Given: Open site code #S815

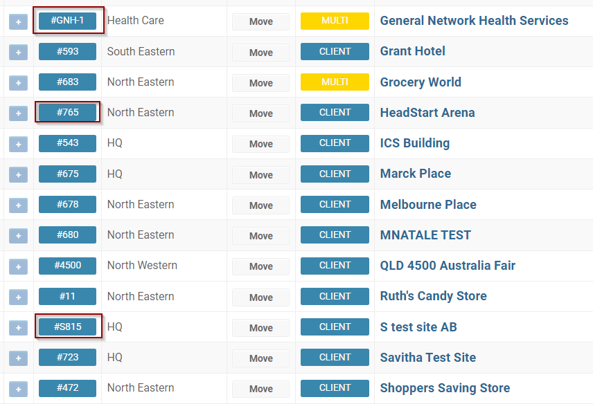Looking at the screenshot, I should click(67, 327).
